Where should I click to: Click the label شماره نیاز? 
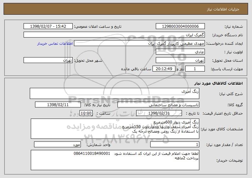click(234, 27)
